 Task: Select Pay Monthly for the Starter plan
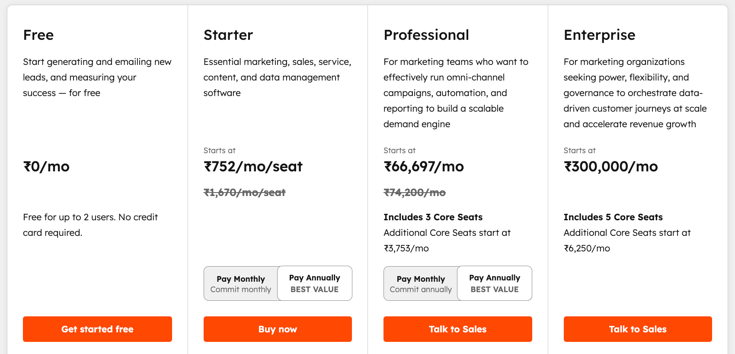[240, 283]
